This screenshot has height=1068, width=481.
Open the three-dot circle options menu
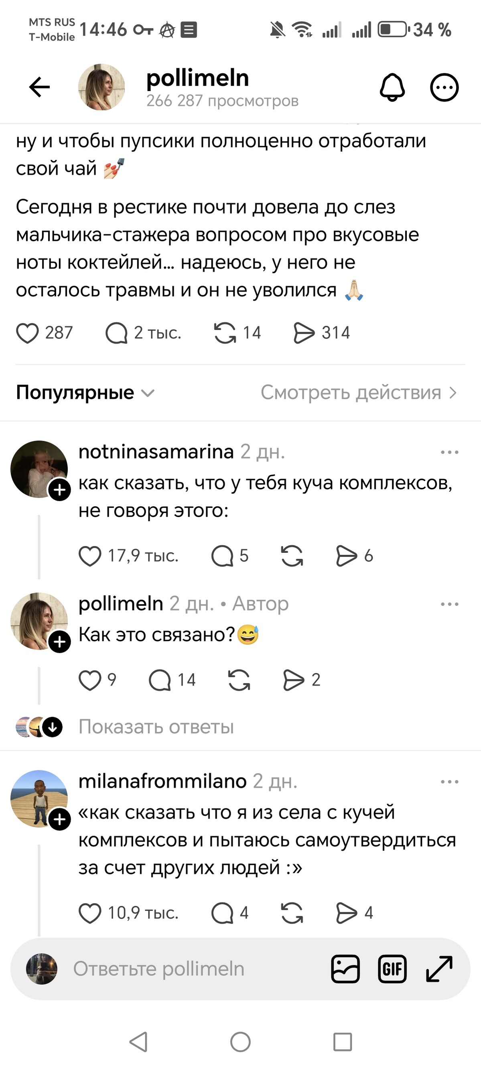(x=444, y=87)
